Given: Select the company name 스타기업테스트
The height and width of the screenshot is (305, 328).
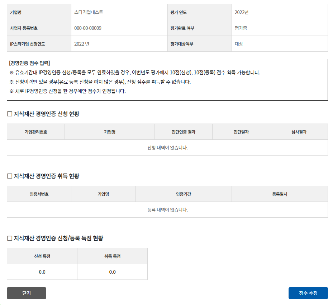Looking at the screenshot, I should [89, 12].
